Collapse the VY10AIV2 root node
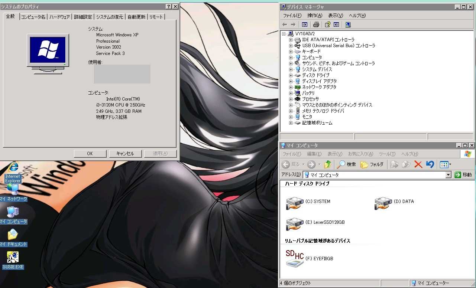This screenshot has width=476, height=288. tap(284, 34)
